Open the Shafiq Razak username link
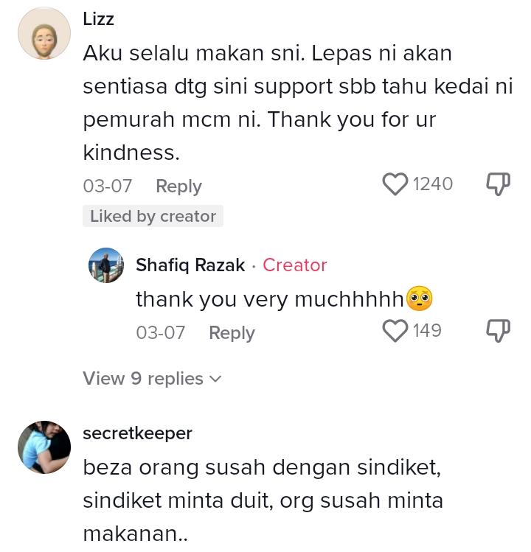Viewport: 531px width, 552px height. [x=190, y=265]
